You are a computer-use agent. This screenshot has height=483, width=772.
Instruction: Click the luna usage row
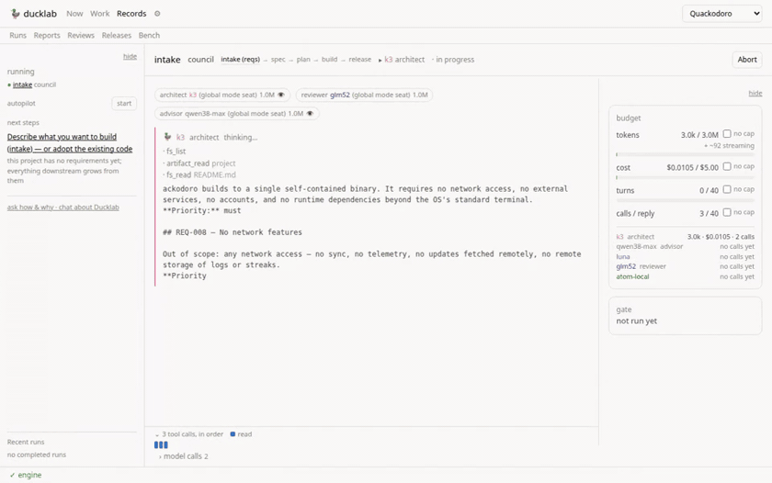tap(685, 257)
